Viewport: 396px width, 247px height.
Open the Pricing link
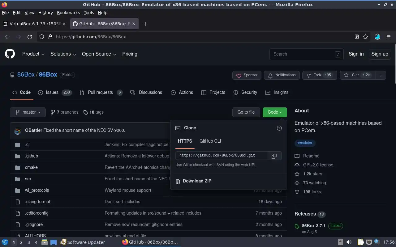pyautogui.click(x=130, y=54)
